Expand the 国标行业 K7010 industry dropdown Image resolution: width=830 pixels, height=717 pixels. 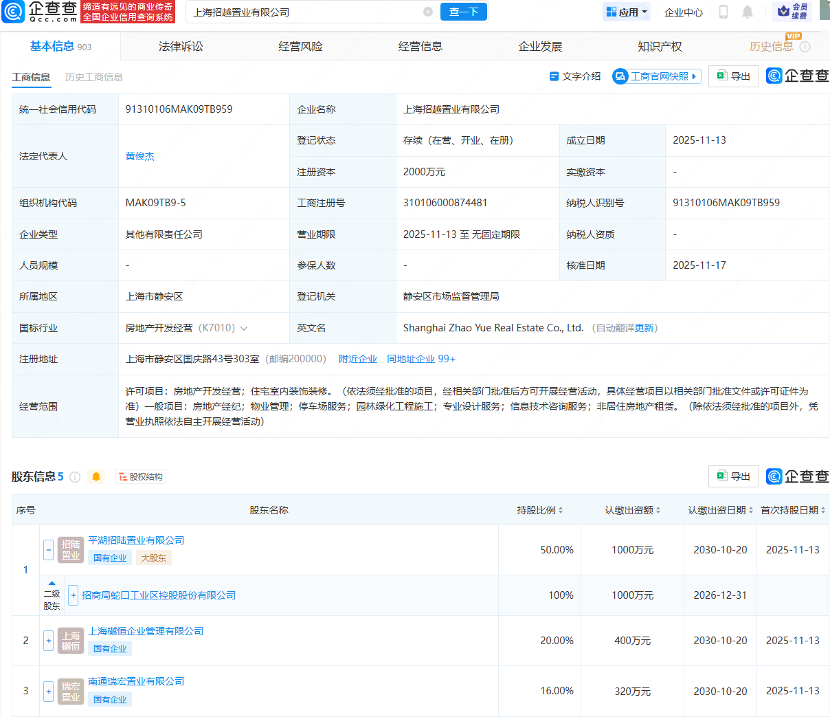(x=245, y=328)
